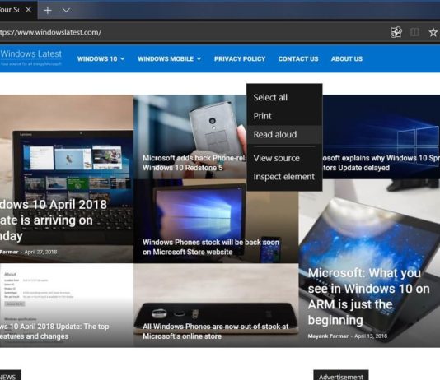Expand the Windows 10 nav dropdown
Viewport: 440px width, 380px height.
point(101,58)
